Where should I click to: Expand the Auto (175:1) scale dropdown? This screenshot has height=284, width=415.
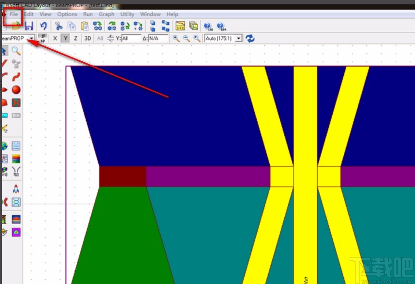click(238, 38)
